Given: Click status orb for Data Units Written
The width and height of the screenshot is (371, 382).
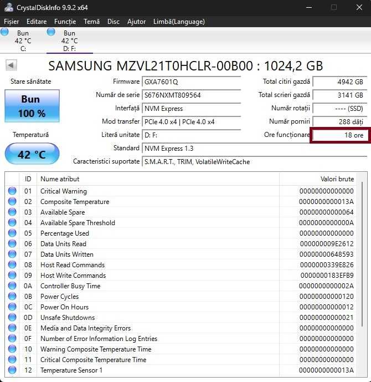Looking at the screenshot, I should 12,254.
